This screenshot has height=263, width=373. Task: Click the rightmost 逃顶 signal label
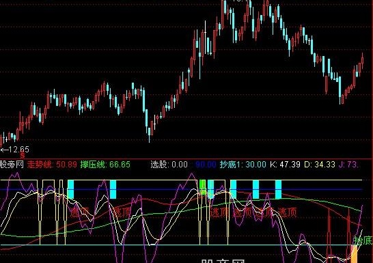click(288, 212)
